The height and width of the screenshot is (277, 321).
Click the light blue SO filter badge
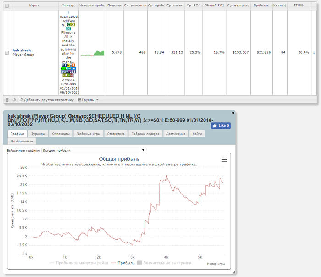pyautogui.click(x=68, y=28)
